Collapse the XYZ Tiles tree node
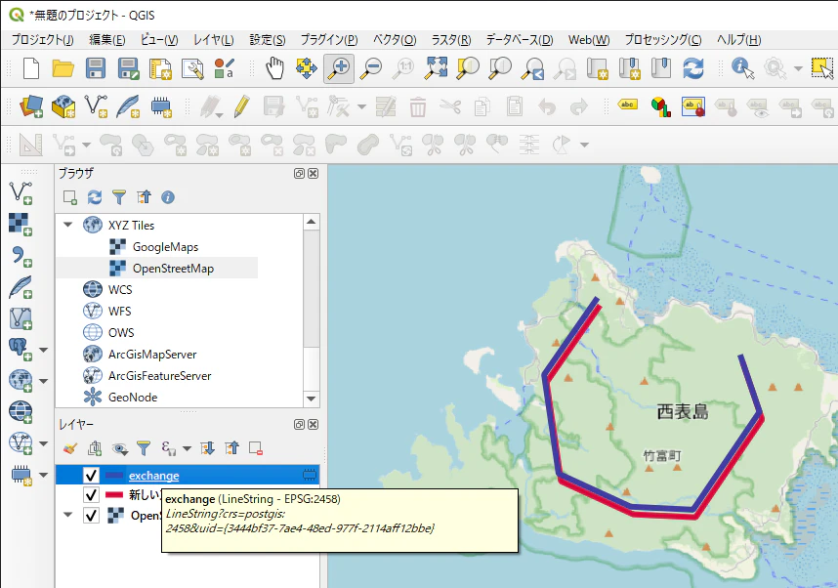The image size is (838, 588). (x=67, y=225)
